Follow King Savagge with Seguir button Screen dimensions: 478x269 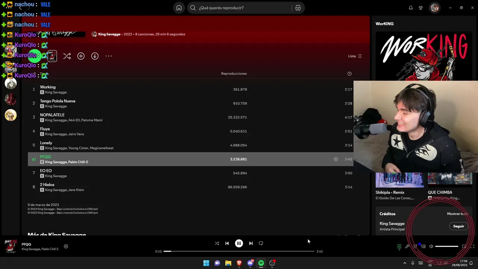(459, 226)
